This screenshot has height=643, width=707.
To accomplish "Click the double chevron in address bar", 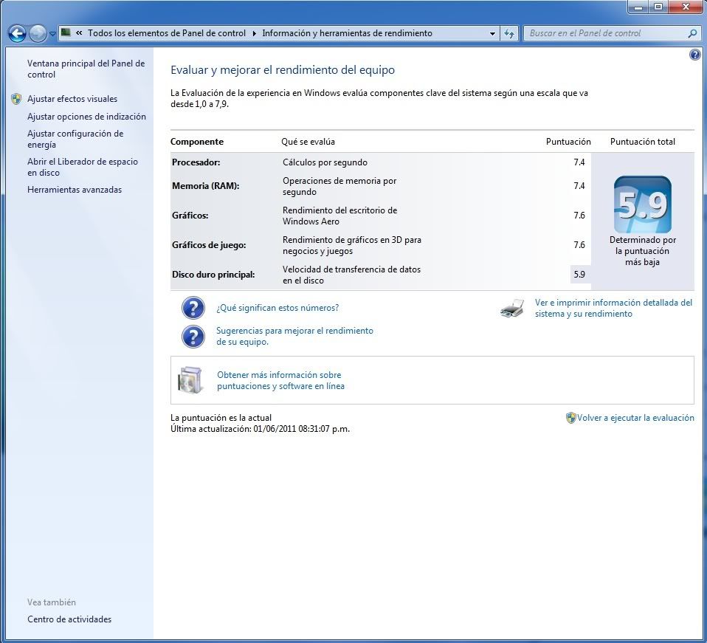I will (79, 32).
